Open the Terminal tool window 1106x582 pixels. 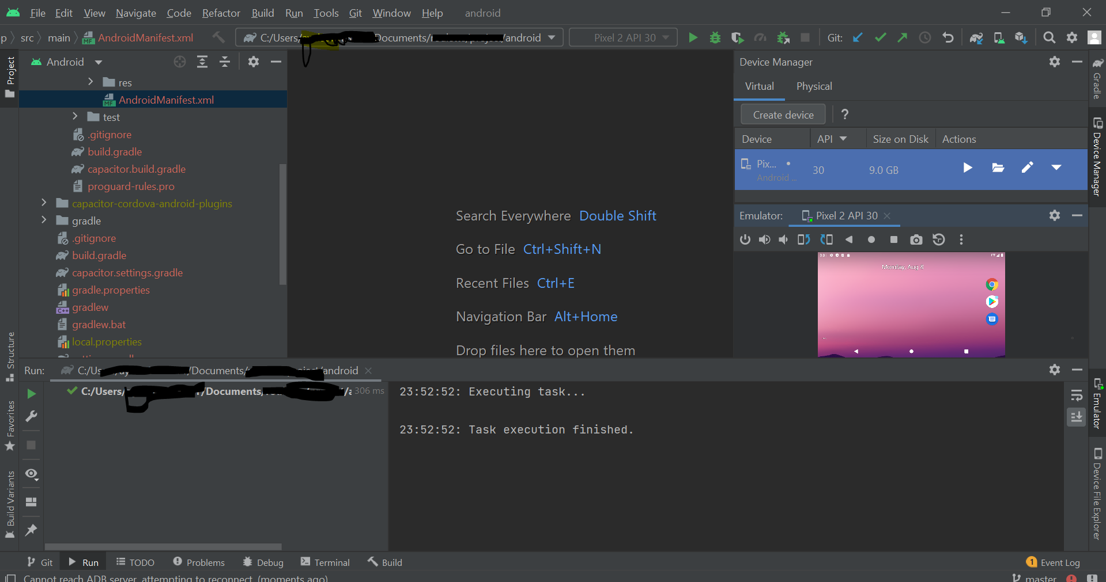(325, 562)
